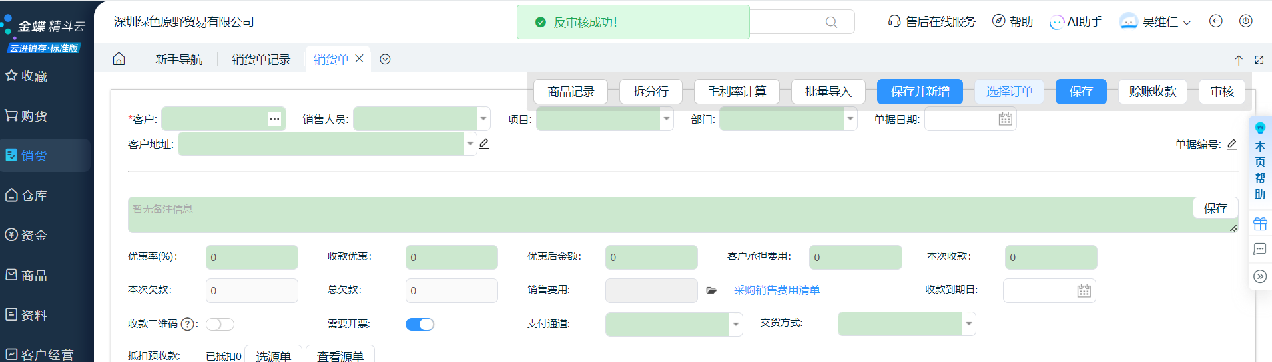This screenshot has height=362, width=1272.
Task: Open the gift icon in right sidebar
Action: tap(1259, 224)
